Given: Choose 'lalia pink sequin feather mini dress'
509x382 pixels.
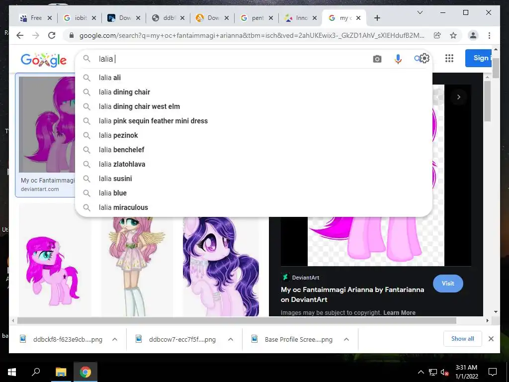Looking at the screenshot, I should pyautogui.click(x=254, y=121).
